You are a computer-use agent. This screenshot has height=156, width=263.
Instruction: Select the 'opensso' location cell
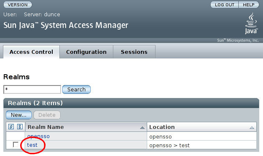point(202,136)
